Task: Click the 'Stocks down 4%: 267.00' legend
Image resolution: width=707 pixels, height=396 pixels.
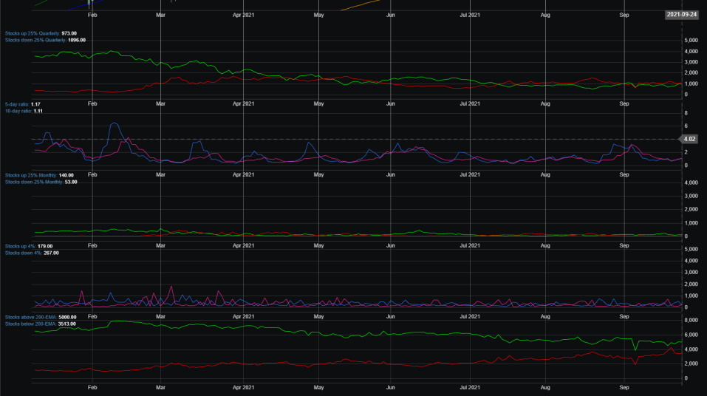Action: 32,253
